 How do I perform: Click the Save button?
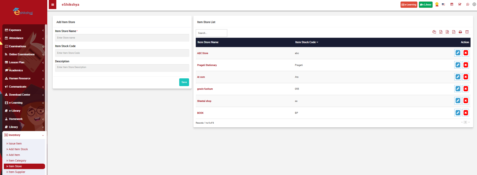(x=184, y=82)
